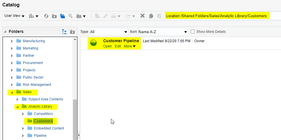The height and width of the screenshot is (140, 281).
Task: Click the Customer Pipeline analysis icon
Action: (93, 43)
